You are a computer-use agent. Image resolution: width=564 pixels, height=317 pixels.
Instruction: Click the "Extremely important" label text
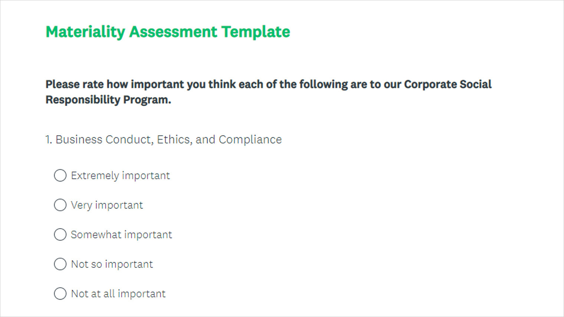click(x=120, y=176)
